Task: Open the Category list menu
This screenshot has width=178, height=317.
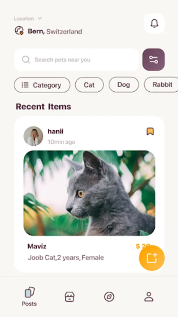Action: pos(42,85)
